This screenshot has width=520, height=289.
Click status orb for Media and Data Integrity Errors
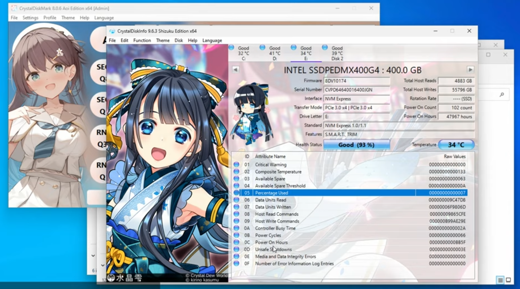coord(236,256)
